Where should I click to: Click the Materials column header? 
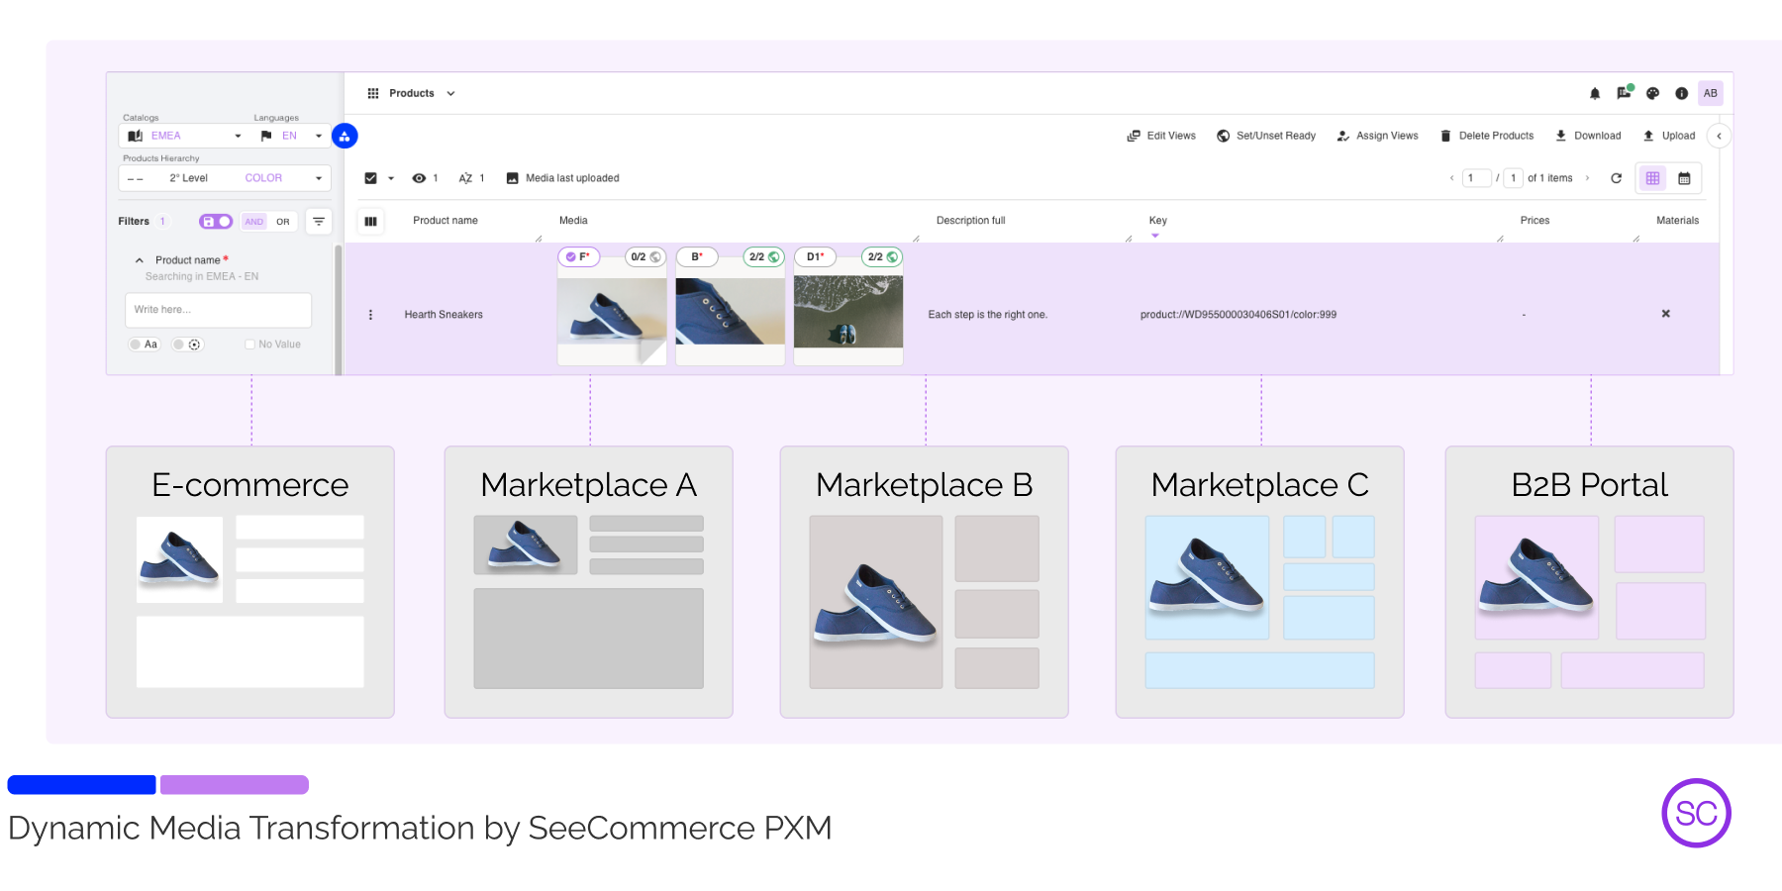pyautogui.click(x=1677, y=221)
